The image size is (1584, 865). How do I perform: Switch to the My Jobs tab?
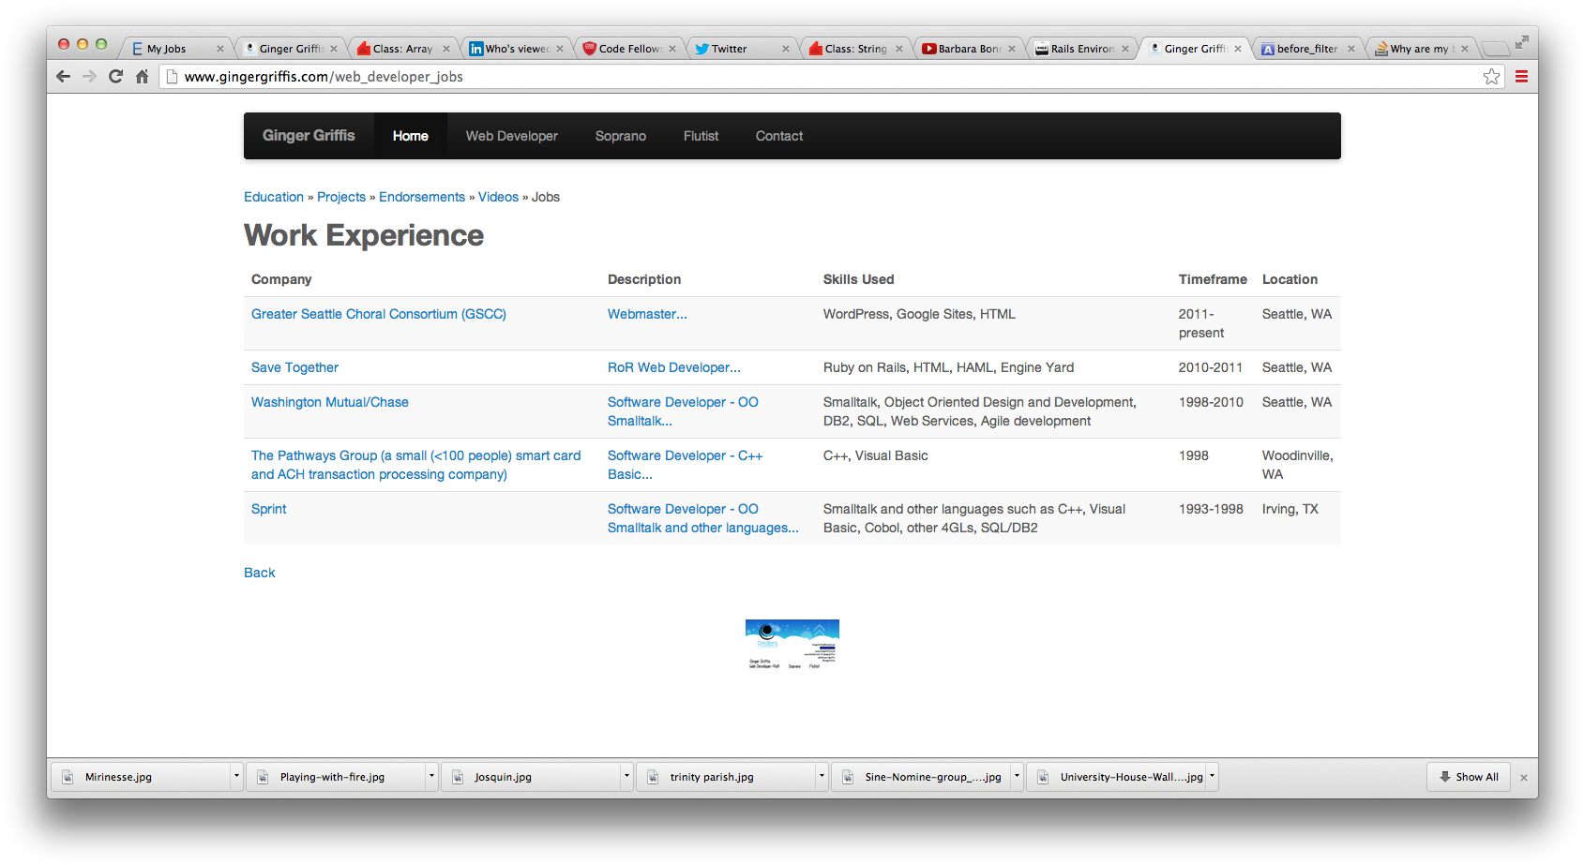176,49
